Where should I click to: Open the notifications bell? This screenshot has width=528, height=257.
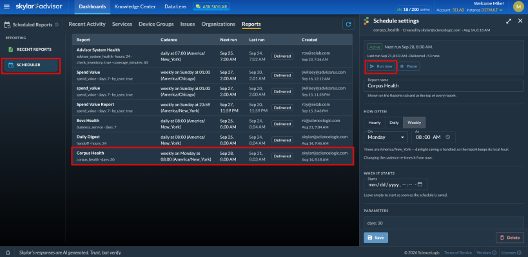(8, 253)
